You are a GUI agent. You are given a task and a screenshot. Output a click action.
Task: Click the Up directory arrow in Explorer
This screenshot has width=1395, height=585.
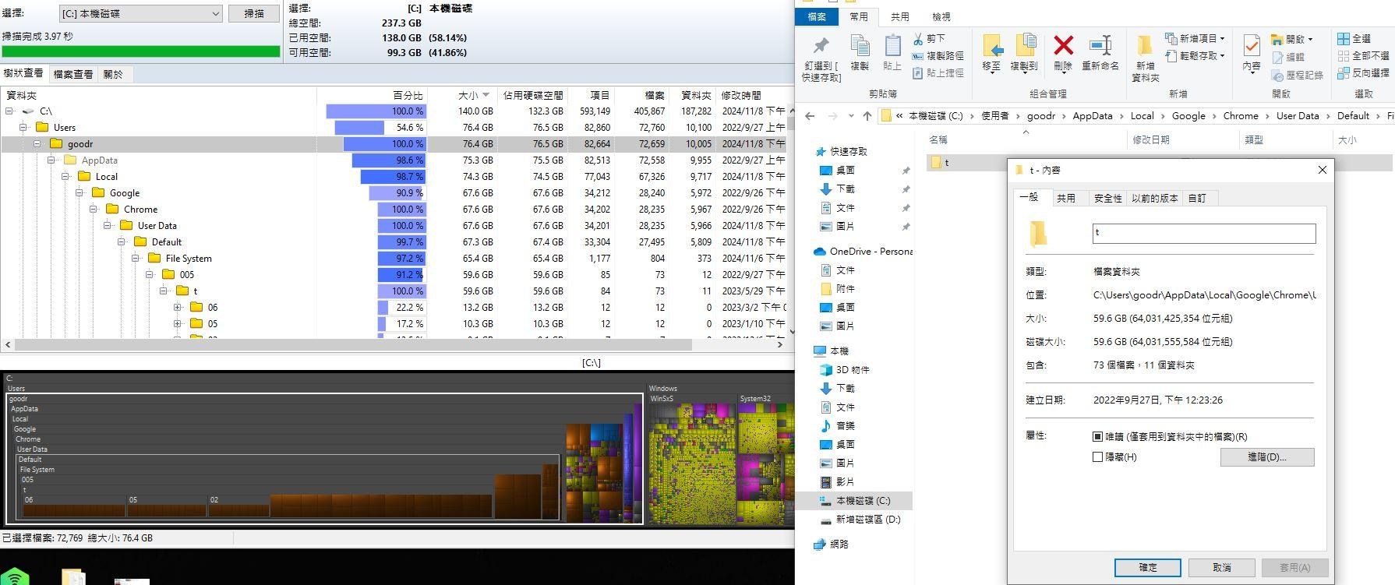(867, 116)
